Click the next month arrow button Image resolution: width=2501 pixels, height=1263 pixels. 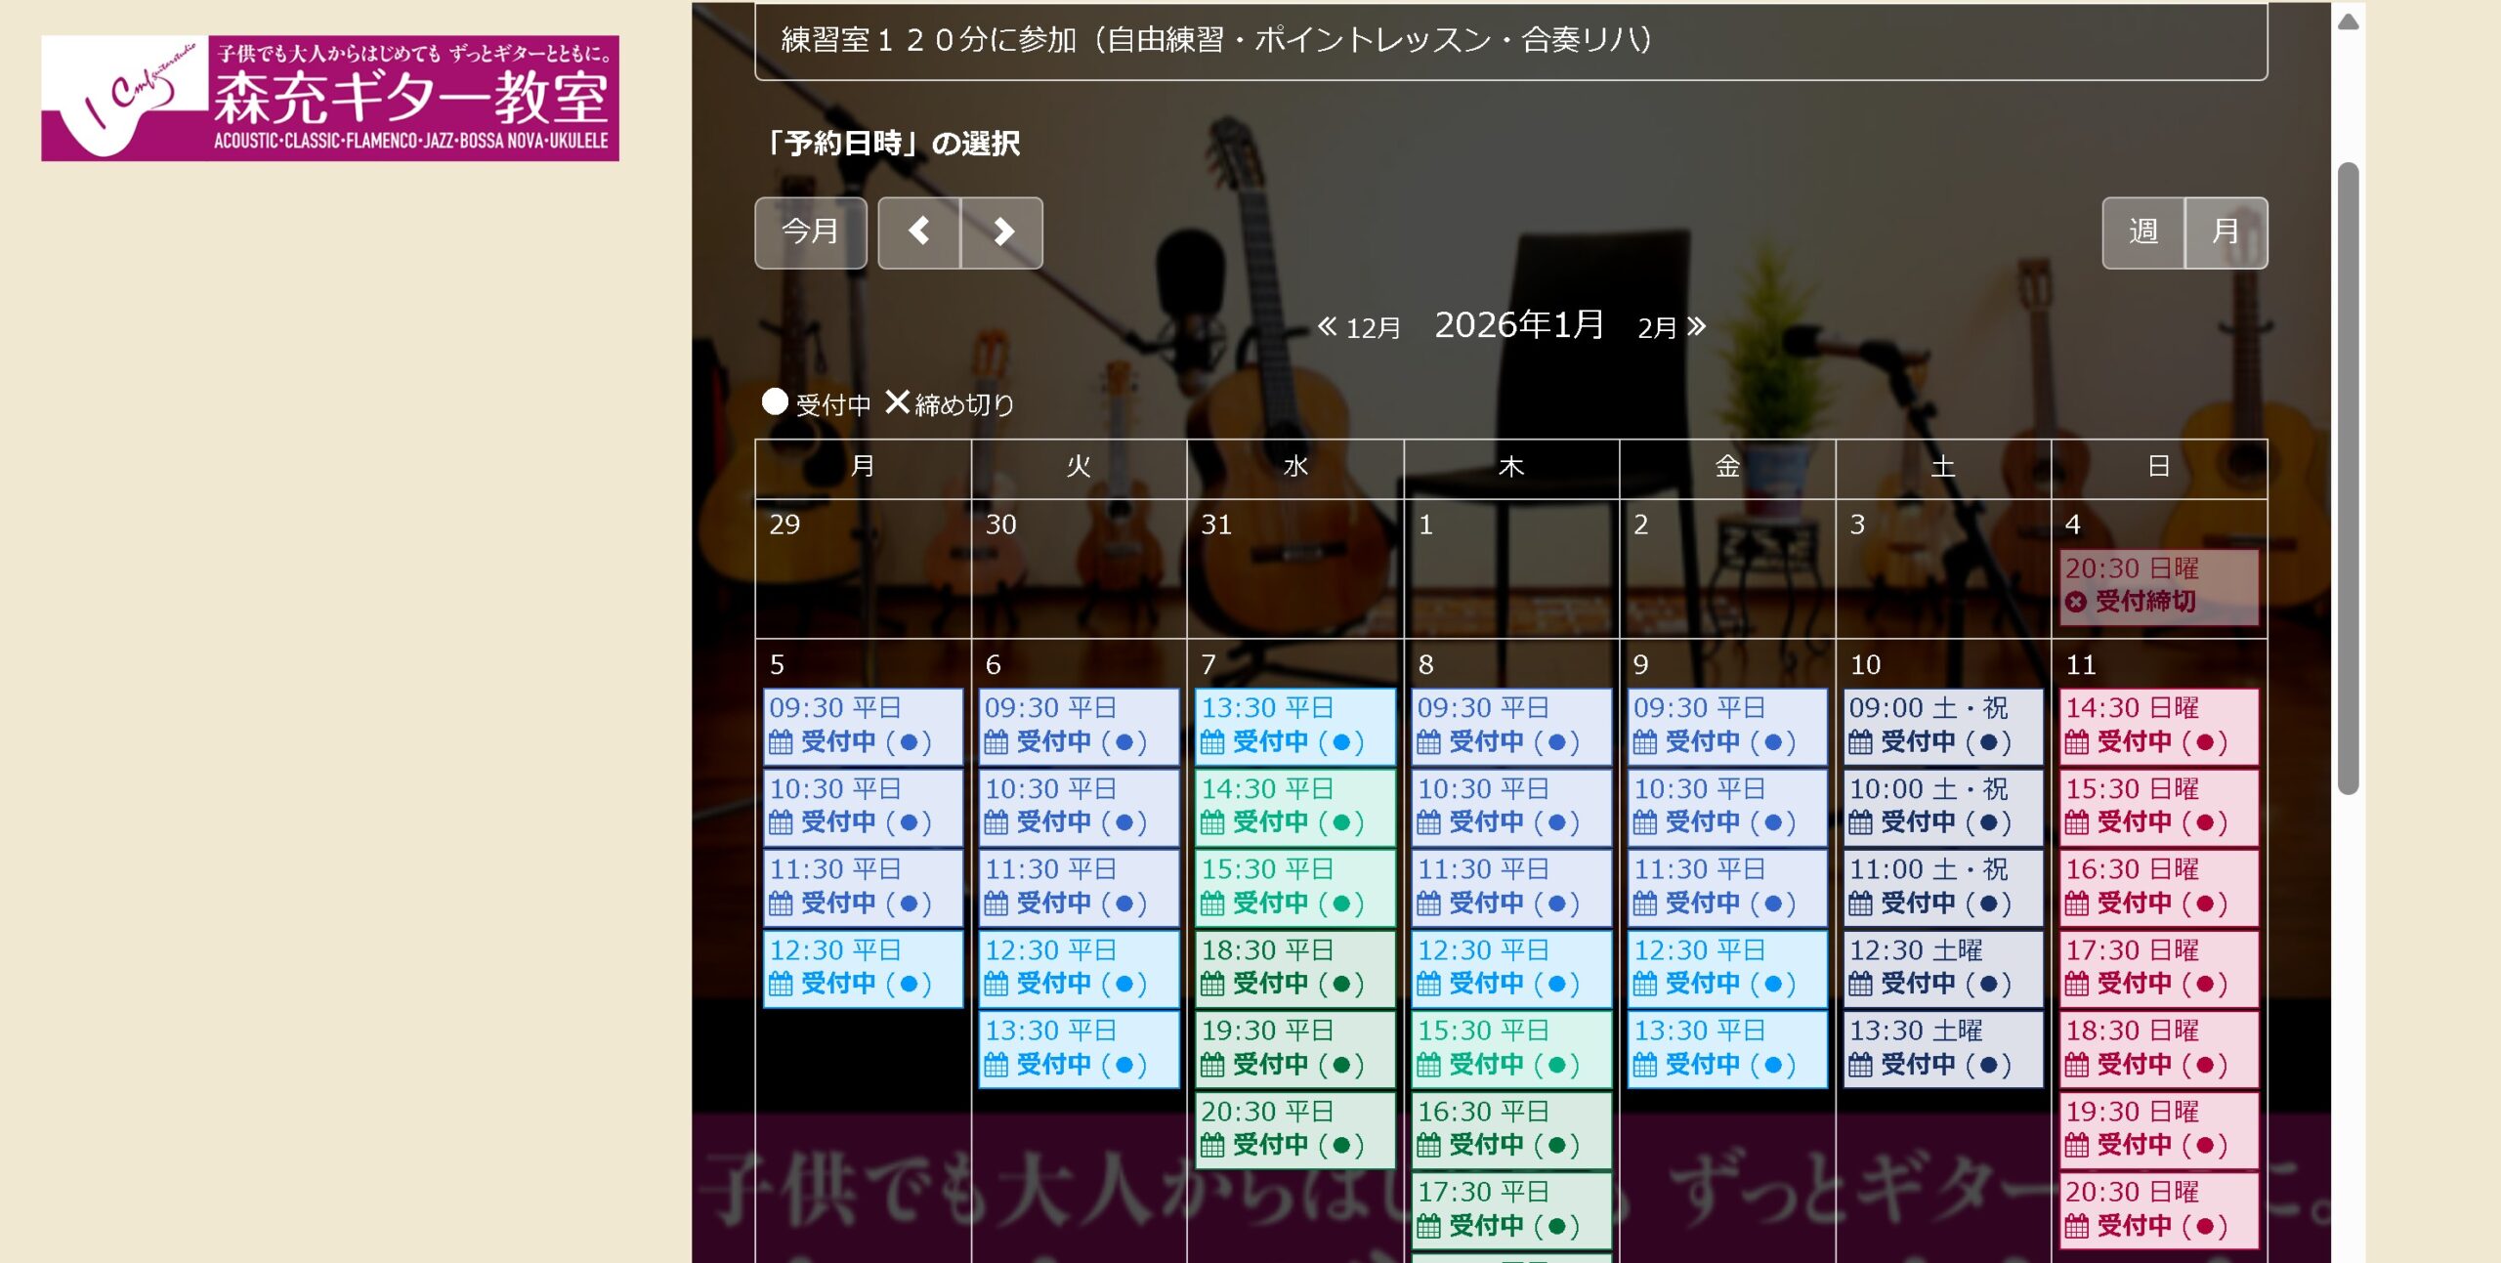coord(1001,232)
